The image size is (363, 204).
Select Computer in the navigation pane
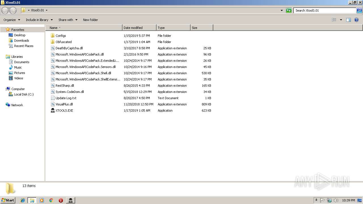coord(18,89)
